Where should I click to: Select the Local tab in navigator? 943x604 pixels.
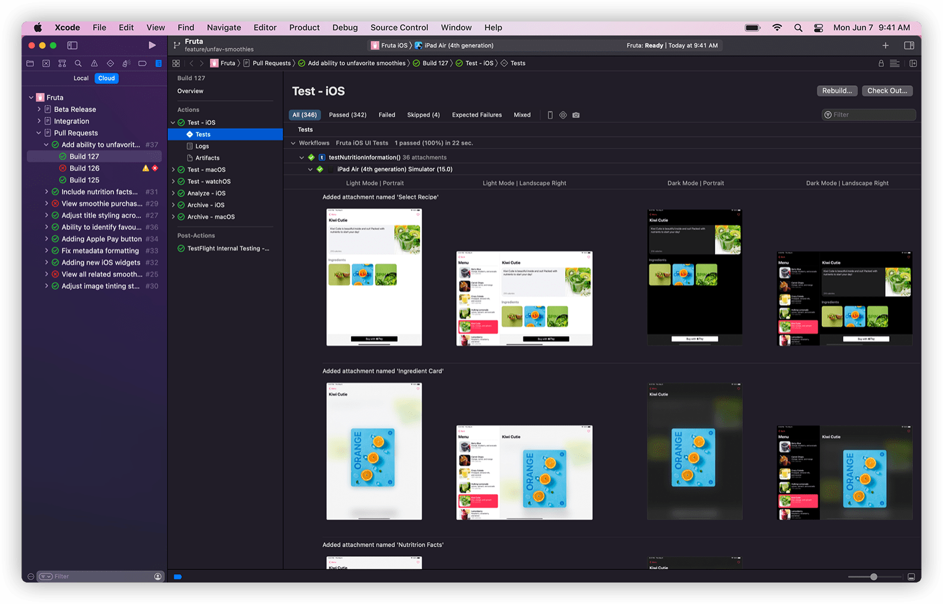81,78
